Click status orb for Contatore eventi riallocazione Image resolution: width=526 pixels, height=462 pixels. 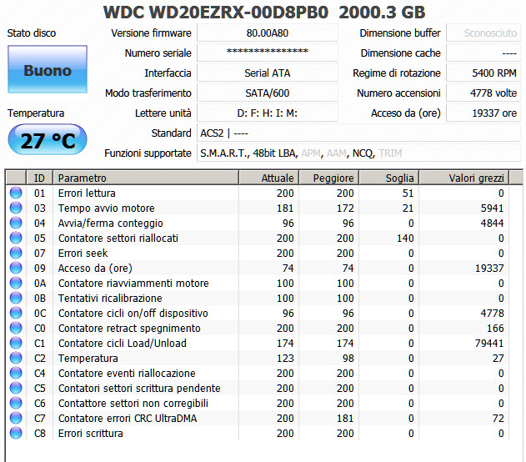click(x=16, y=373)
